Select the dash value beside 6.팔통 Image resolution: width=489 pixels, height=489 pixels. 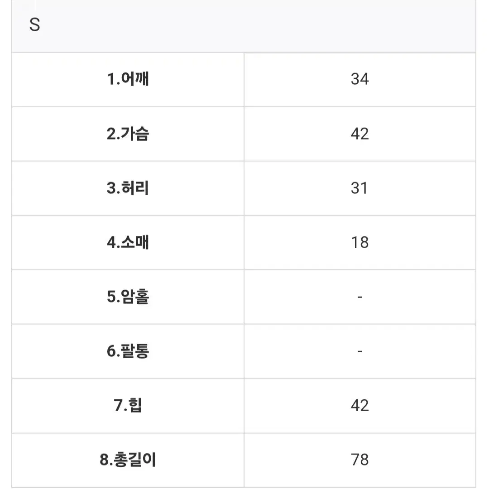click(x=360, y=351)
